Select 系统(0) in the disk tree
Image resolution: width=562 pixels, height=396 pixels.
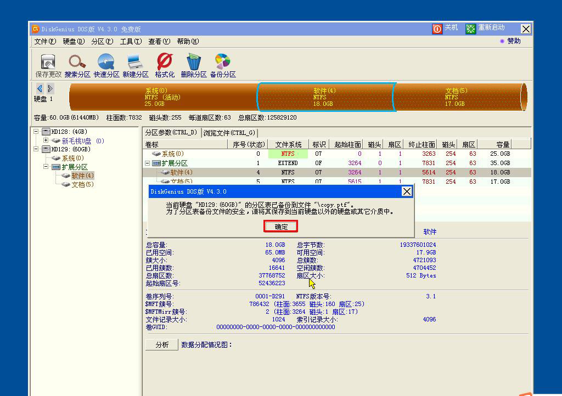(73, 159)
